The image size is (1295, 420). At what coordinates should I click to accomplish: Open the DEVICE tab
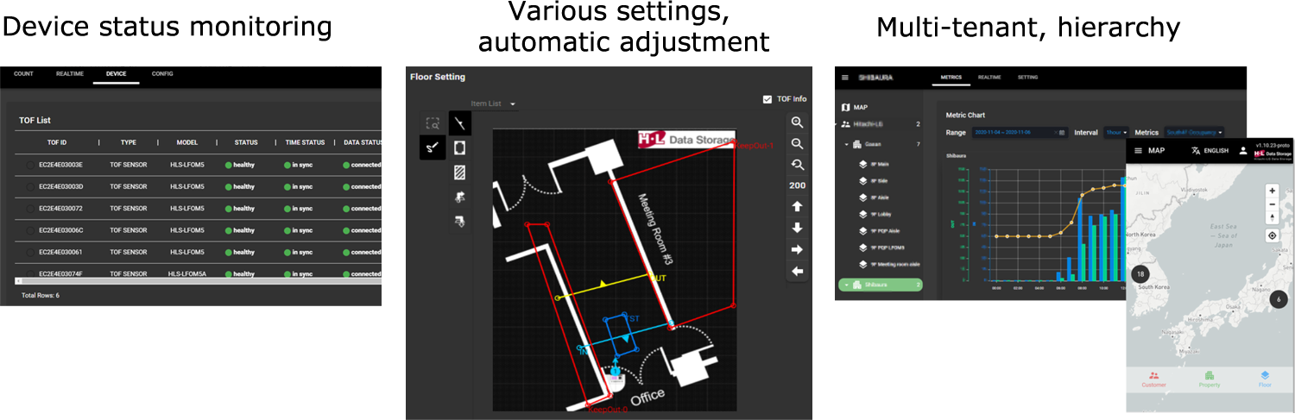tap(117, 74)
